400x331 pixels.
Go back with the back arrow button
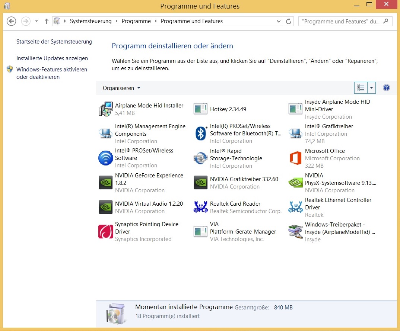tap(11, 21)
